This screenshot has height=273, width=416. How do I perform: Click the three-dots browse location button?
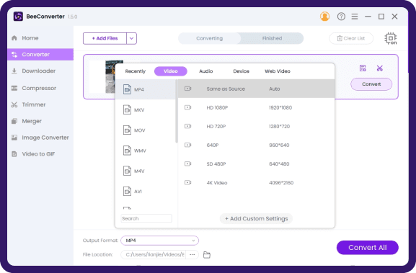[x=192, y=254]
